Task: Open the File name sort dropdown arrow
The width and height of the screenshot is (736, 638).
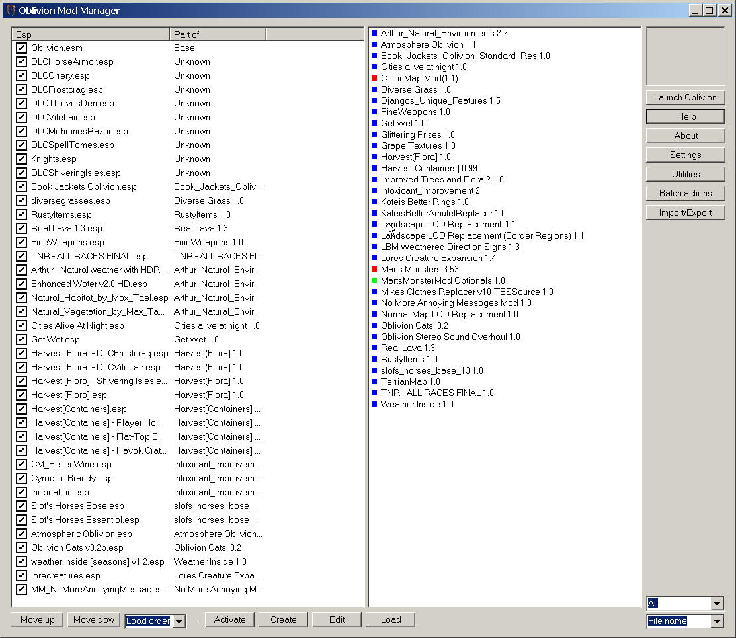Action: [717, 621]
